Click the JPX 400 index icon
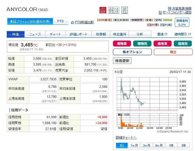This screenshot has height=151, width=195. (102, 10)
